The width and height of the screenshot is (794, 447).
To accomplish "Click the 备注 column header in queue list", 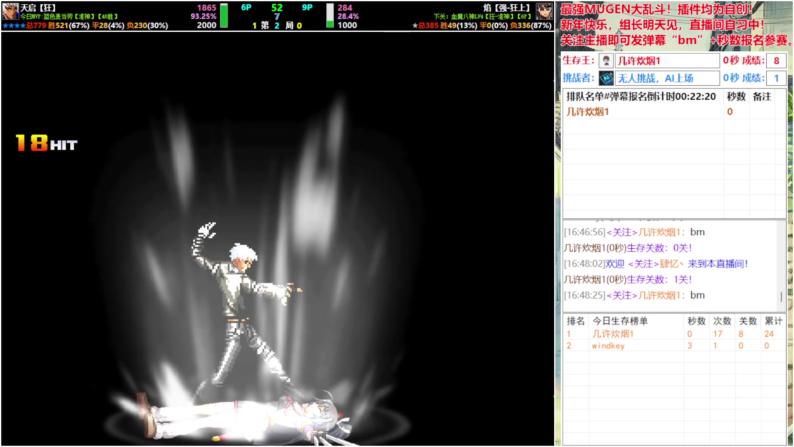I will coord(762,96).
